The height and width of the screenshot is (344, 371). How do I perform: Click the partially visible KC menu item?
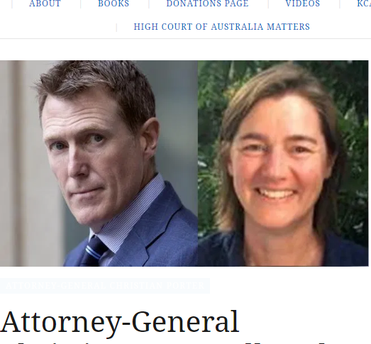(x=364, y=4)
